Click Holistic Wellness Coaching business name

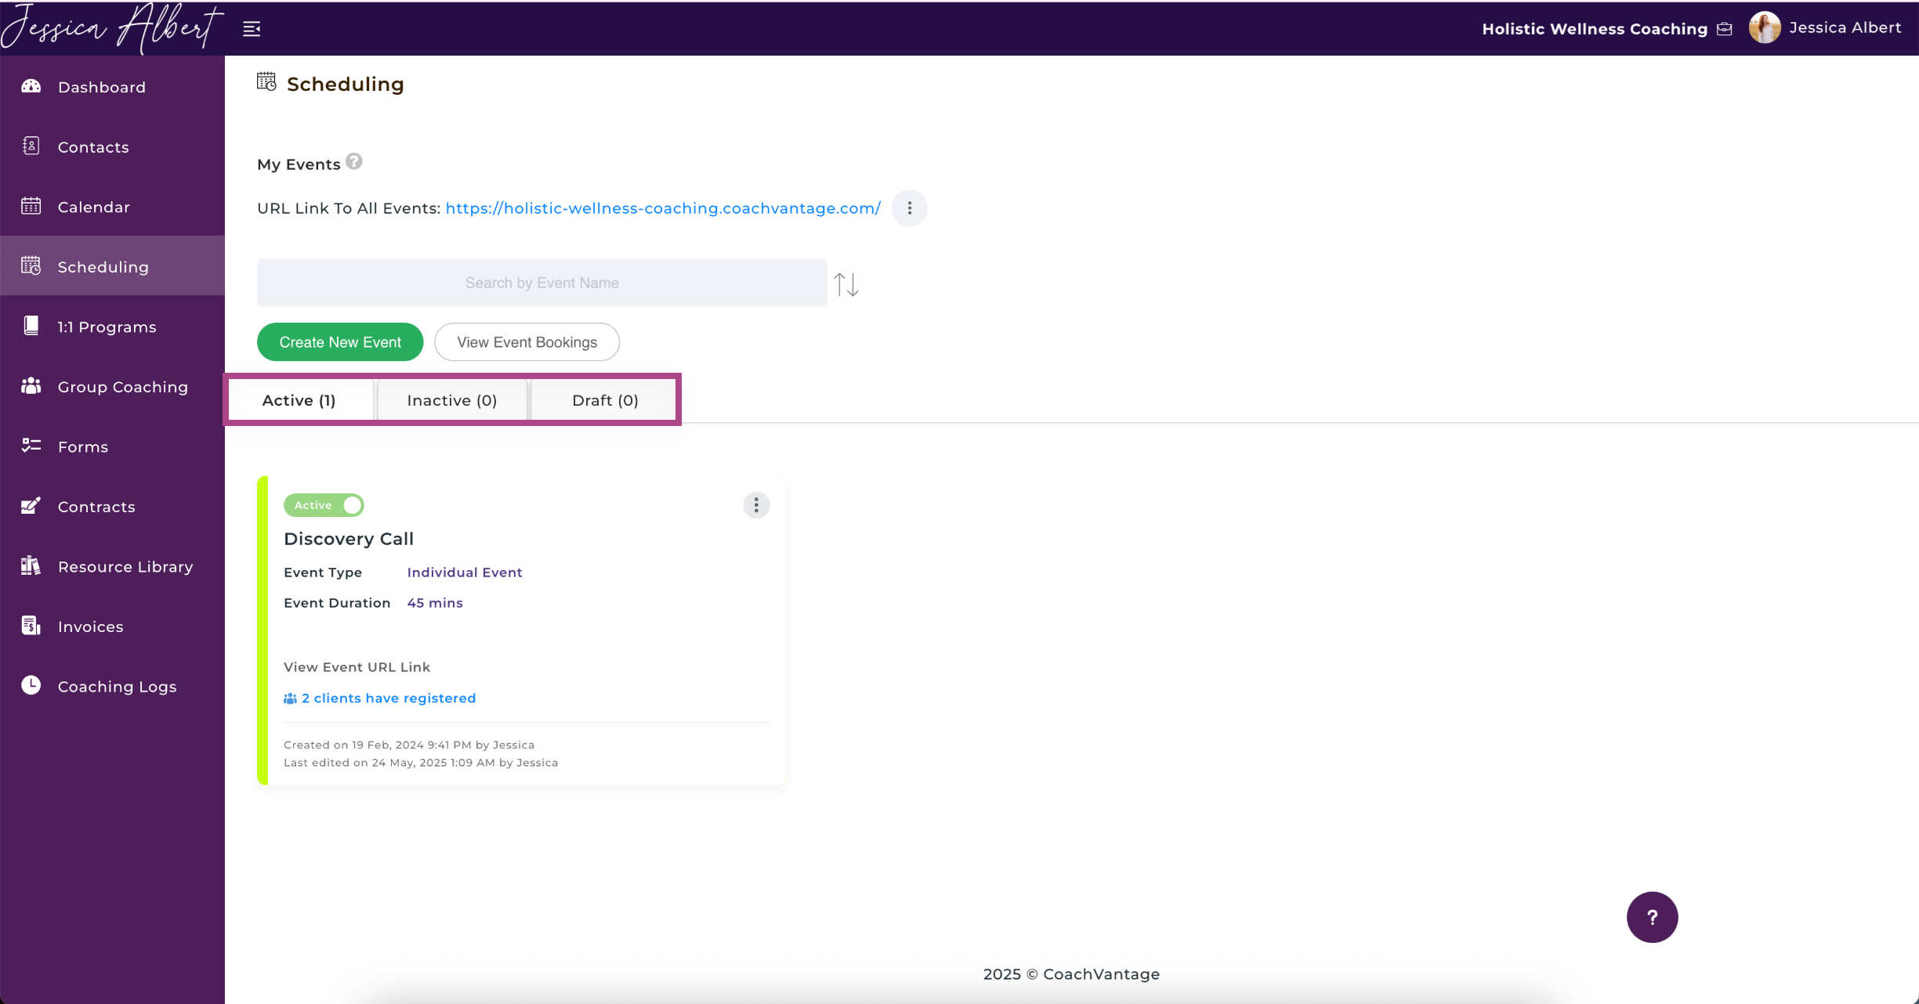pos(1595,29)
